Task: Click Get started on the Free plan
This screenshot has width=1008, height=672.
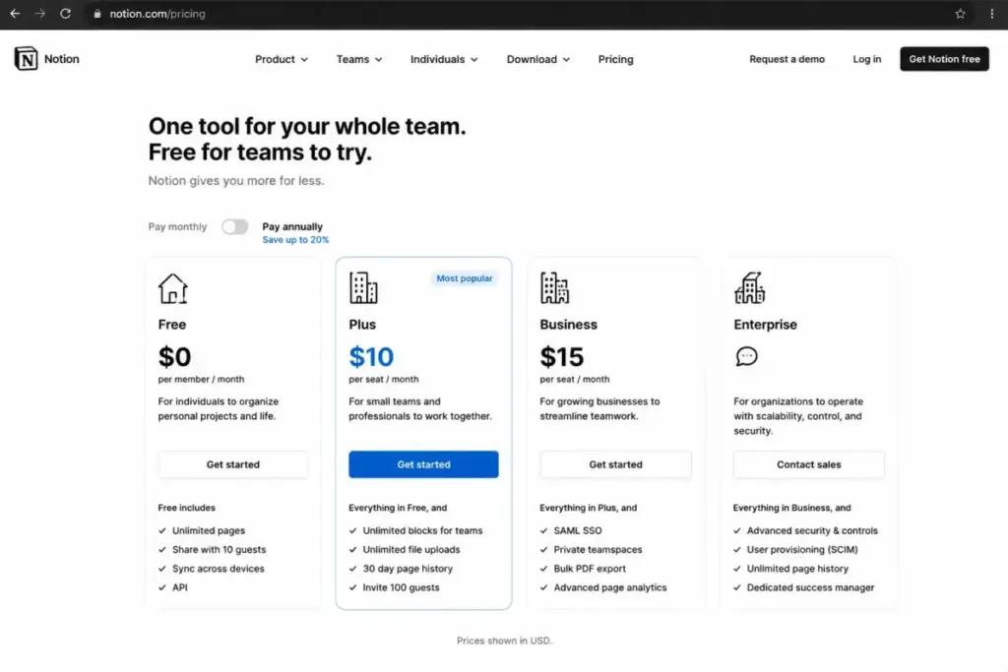Action: [233, 464]
